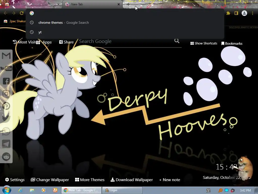Open WhatsApp from the side social bar
The height and width of the screenshot is (194, 258).
tap(6, 131)
